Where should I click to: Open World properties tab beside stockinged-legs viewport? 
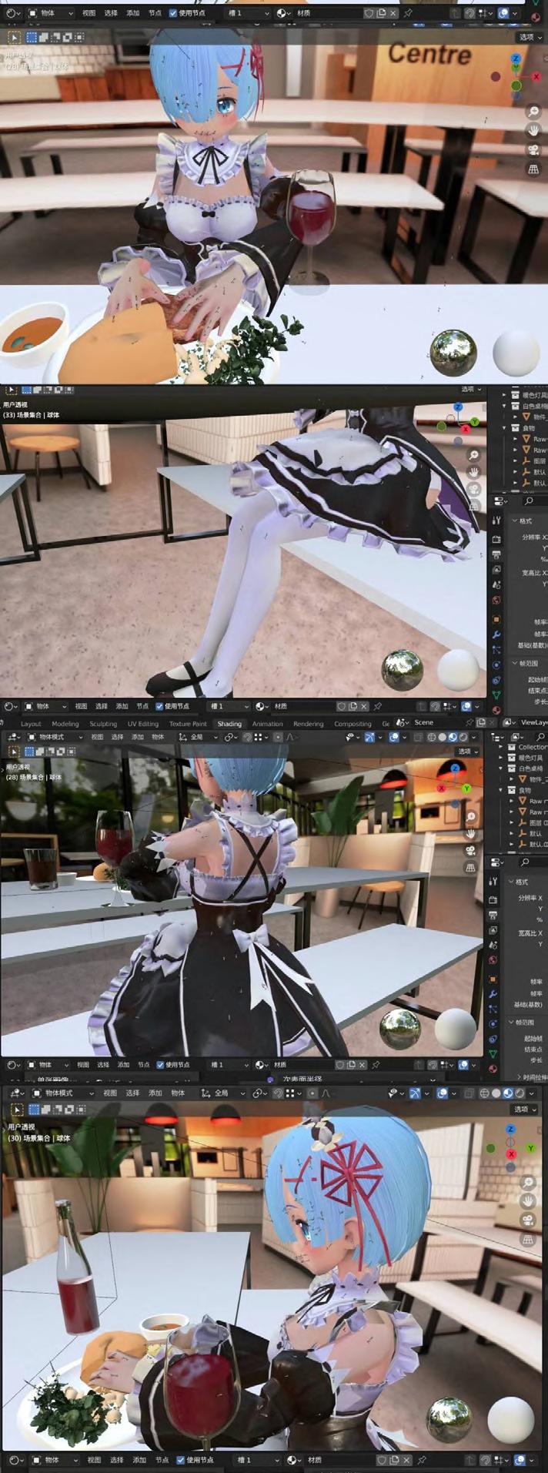point(496,601)
